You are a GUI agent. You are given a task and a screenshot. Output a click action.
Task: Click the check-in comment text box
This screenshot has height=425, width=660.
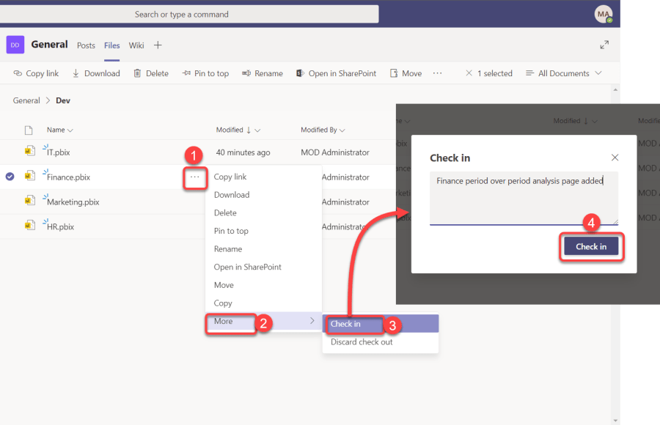pyautogui.click(x=523, y=198)
